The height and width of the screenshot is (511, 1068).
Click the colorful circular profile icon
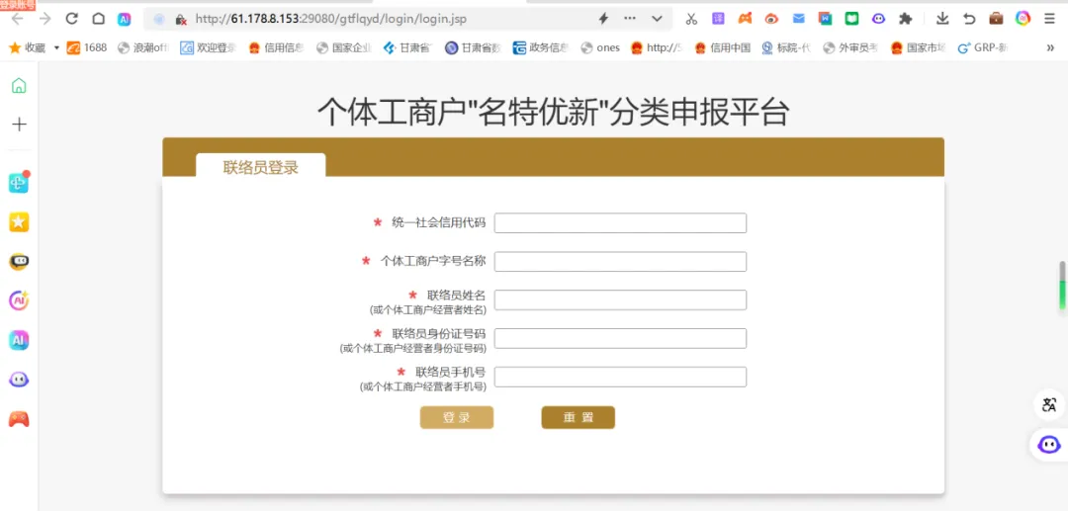click(1023, 19)
